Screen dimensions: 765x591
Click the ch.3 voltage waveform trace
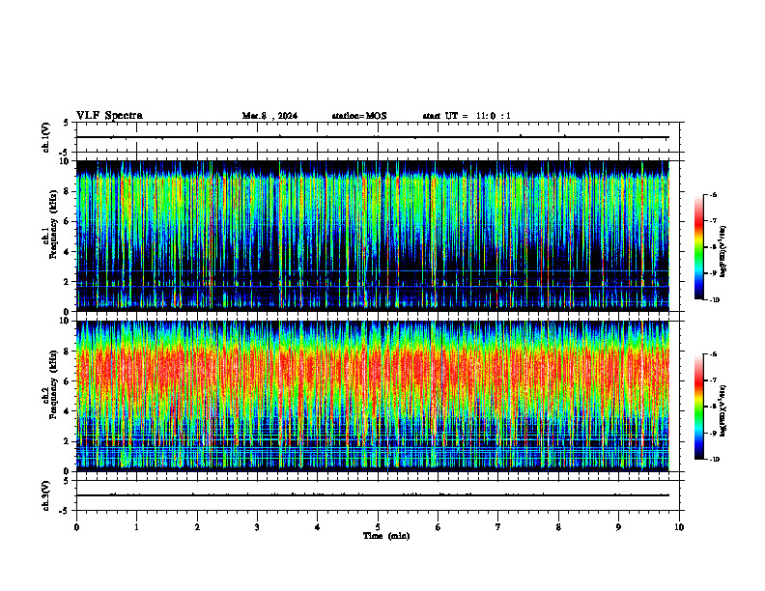click(373, 495)
